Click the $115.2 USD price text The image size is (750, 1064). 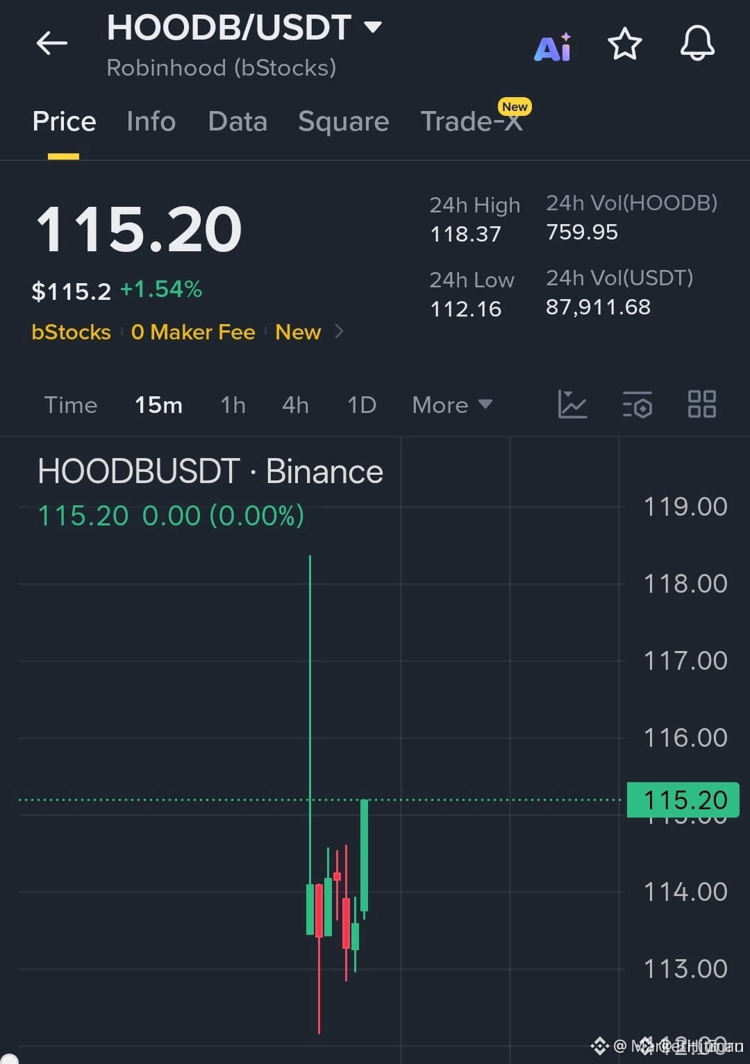71,292
